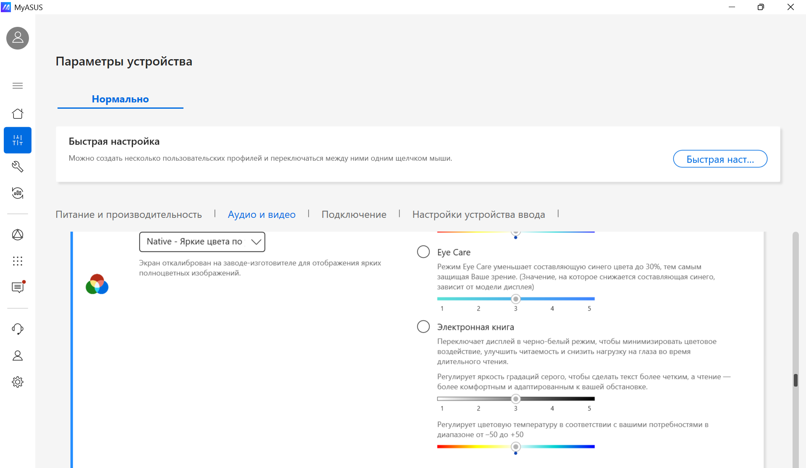Open the apps grid icon
The width and height of the screenshot is (806, 468).
(18, 261)
